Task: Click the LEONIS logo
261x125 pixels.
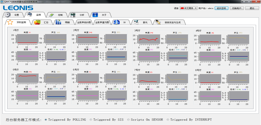Action: tap(18, 8)
